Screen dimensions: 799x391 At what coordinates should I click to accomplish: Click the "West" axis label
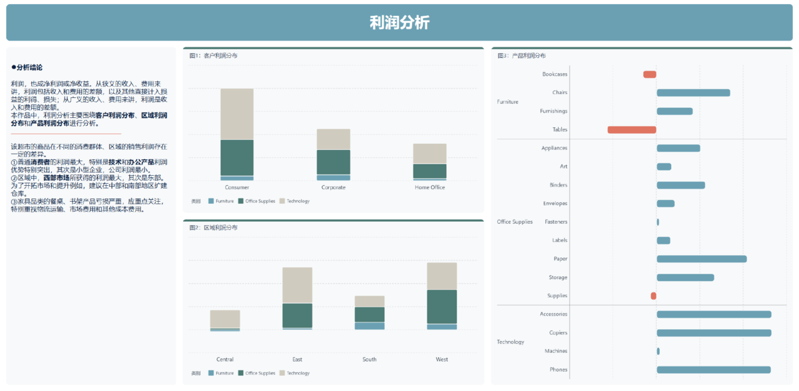[442, 359]
